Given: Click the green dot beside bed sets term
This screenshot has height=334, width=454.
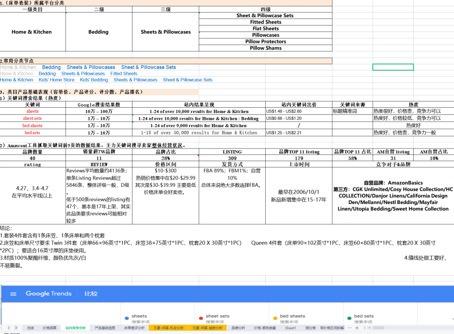Looking at the screenshot, I should [349, 318].
